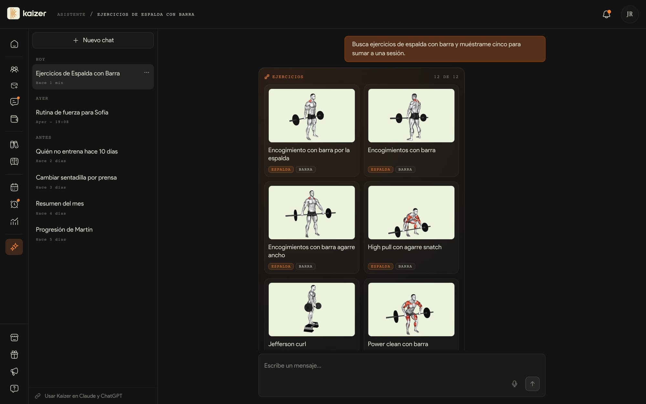The height and width of the screenshot is (404, 646).
Task: Open Encogimientos con barra agarre ancho image
Action: coord(312,213)
